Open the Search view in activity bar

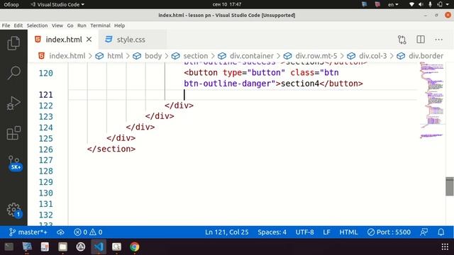click(x=13, y=73)
